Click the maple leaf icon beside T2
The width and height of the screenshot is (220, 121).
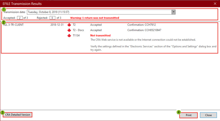[x=69, y=25]
